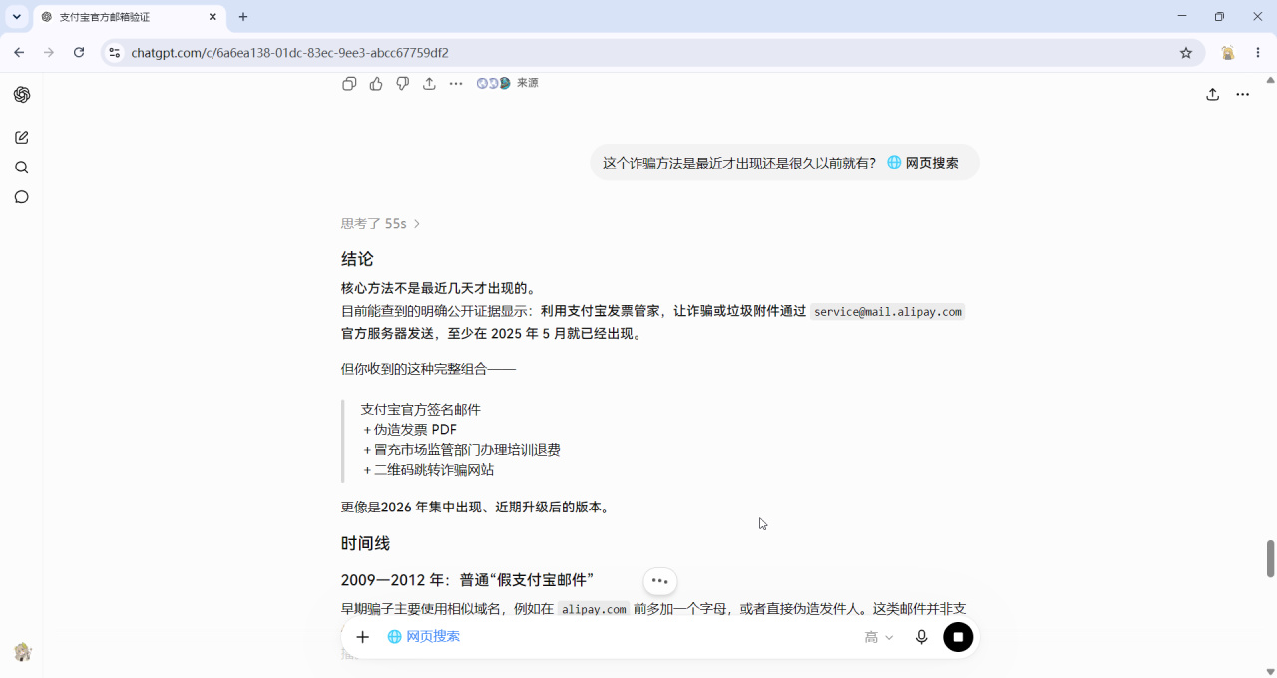Click the user message bubble text

click(x=739, y=163)
